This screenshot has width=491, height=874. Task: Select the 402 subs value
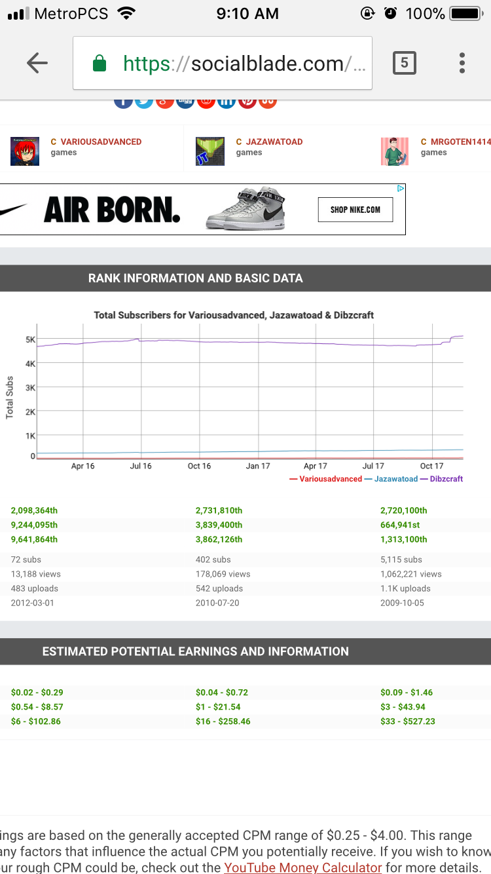click(x=213, y=560)
